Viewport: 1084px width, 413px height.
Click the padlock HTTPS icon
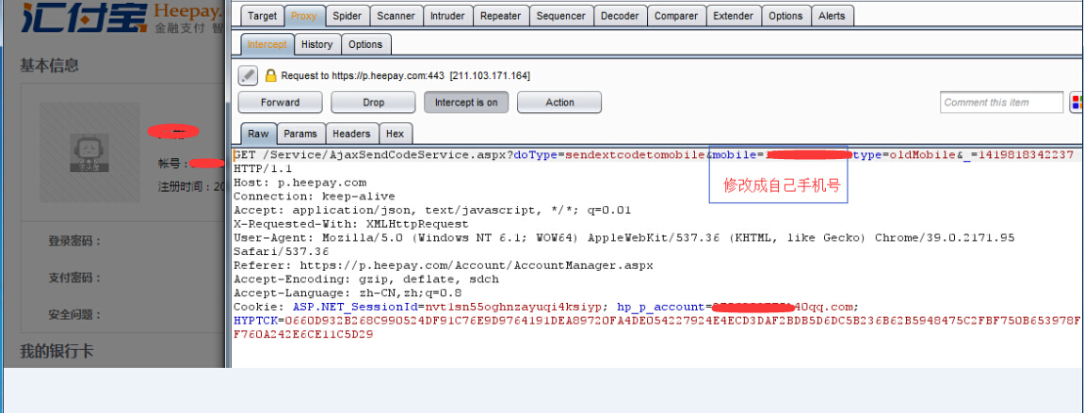tap(270, 75)
